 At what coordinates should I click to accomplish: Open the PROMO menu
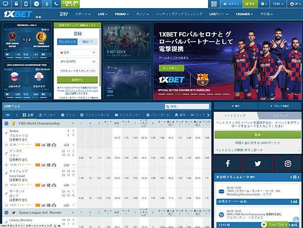122,14
